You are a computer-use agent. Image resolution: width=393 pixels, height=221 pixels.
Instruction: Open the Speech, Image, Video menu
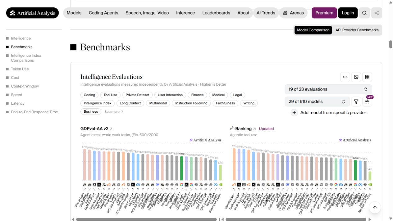tap(147, 13)
